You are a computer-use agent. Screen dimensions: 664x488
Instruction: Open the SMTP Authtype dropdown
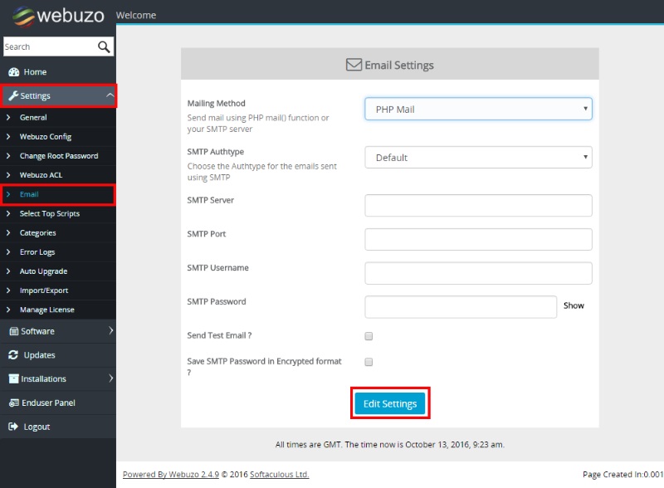pyautogui.click(x=477, y=157)
